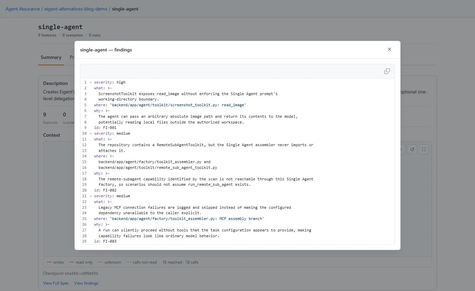Click the View findings link

[x=86, y=283]
